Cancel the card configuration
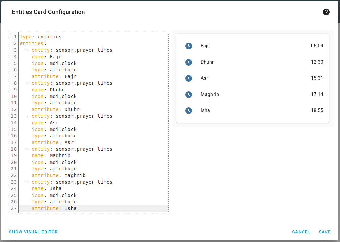The image size is (340, 242). (301, 232)
